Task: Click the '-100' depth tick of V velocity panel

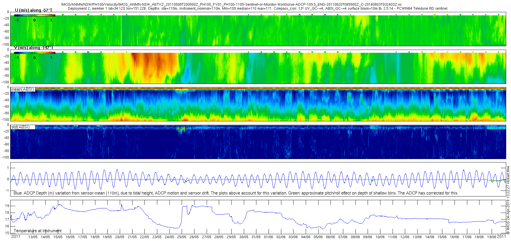Action: click(x=5, y=82)
